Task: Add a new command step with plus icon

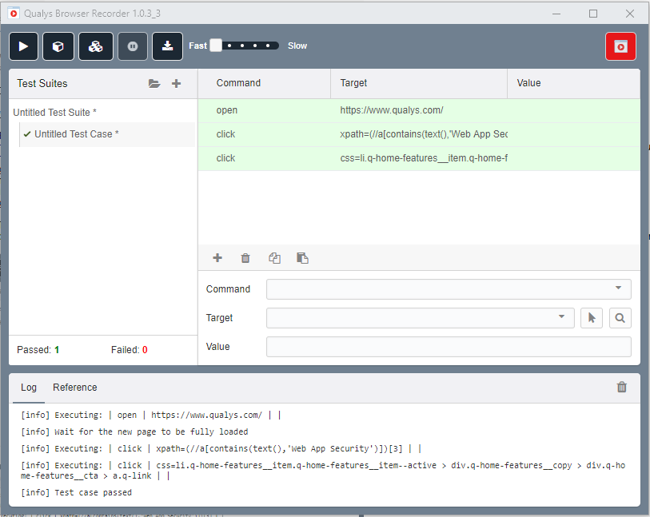Action: point(217,257)
